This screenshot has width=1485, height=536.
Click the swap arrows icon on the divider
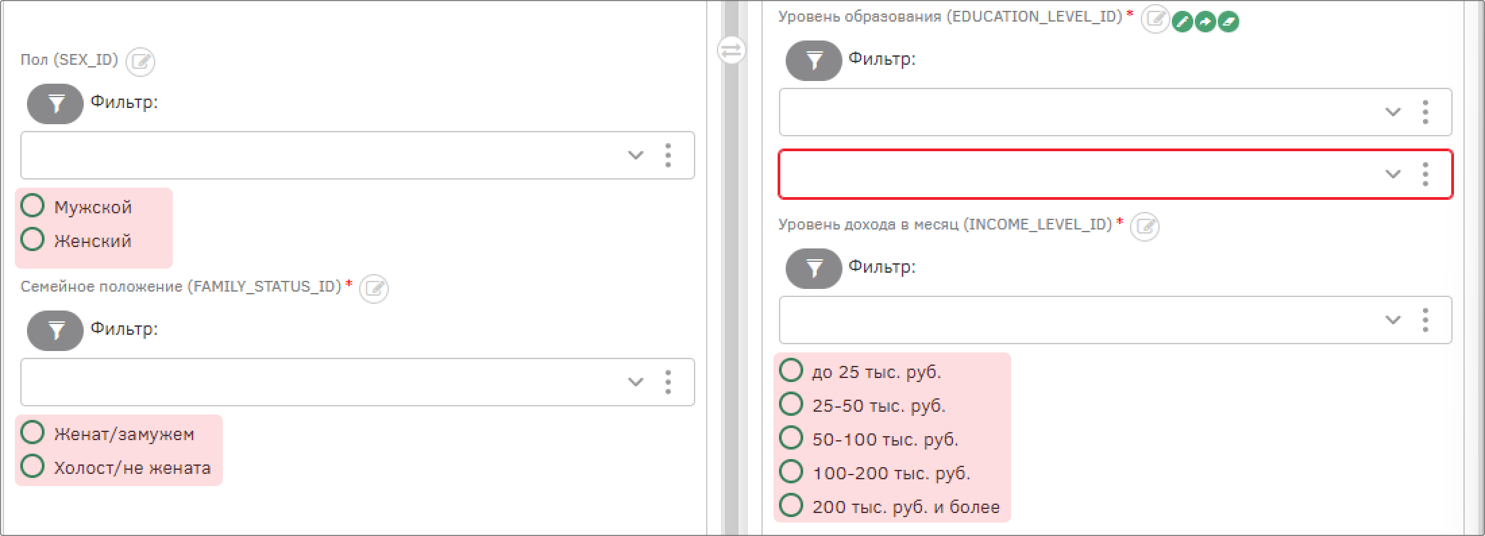pos(731,50)
